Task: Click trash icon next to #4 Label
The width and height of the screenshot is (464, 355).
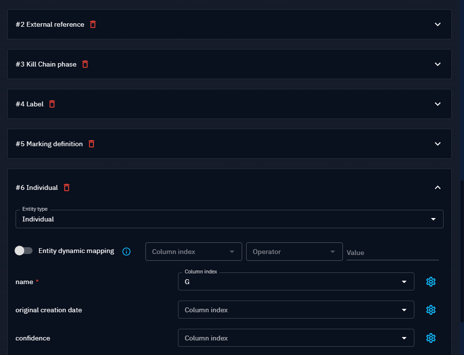Action: pos(52,104)
